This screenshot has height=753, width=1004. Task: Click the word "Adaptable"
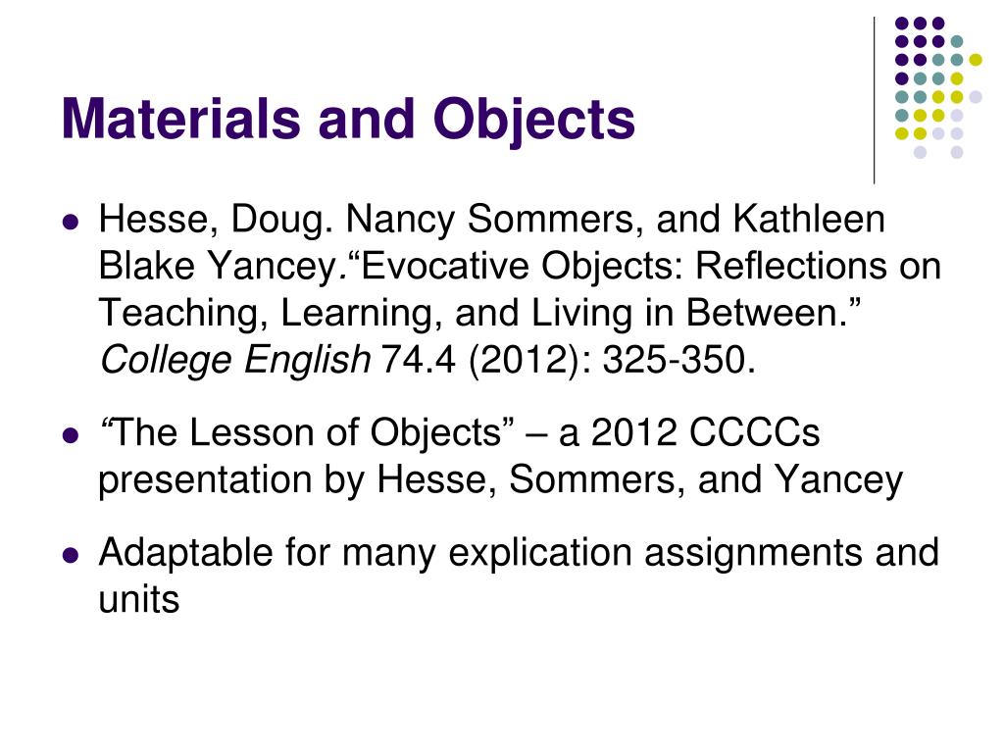185,553
